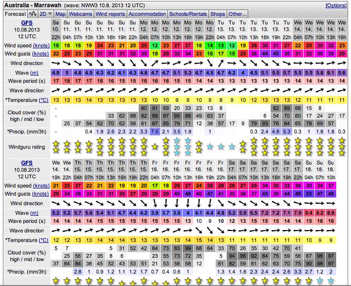Viewport: 351px width, 286px height.
Task: Change Wind speed units via knots link
Action: [41, 45]
